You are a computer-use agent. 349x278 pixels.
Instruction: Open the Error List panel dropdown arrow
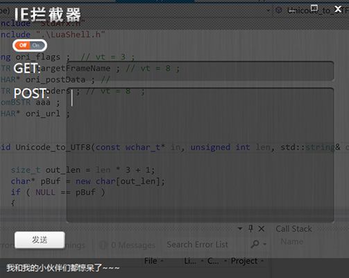[240, 229]
